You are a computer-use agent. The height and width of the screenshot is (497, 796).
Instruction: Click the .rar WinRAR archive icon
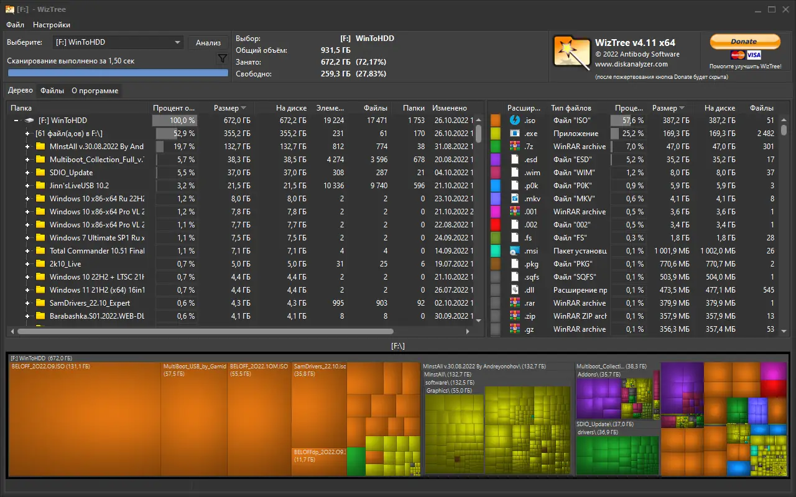pyautogui.click(x=514, y=303)
